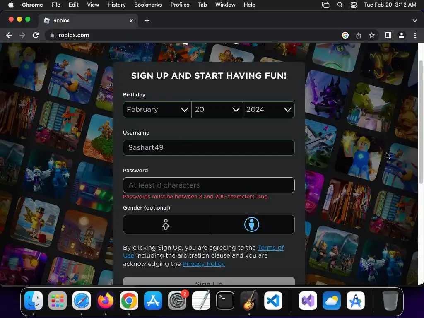Select the Roblox tab
This screenshot has height=318, width=424.
point(89,21)
